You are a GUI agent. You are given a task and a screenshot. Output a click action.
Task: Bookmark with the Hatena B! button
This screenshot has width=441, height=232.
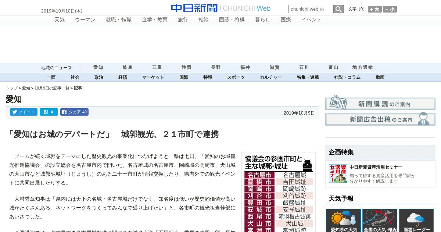click(x=49, y=112)
